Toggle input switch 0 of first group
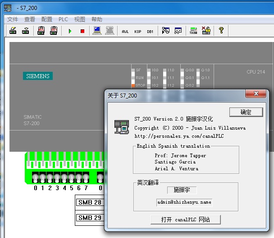274x238 pixels. click(x=35, y=177)
